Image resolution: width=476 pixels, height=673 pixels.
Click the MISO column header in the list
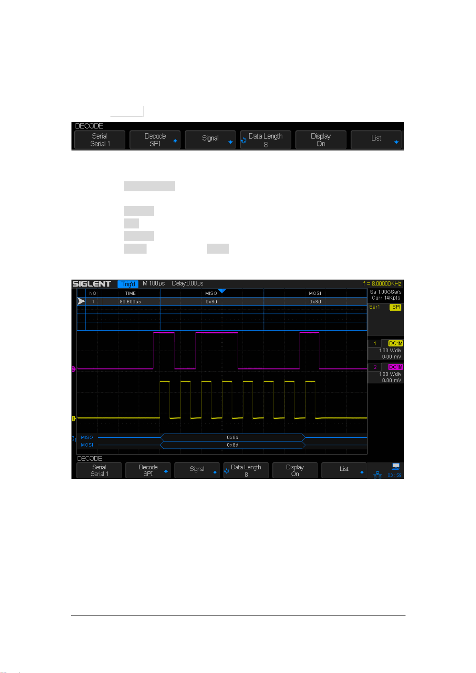211,293
